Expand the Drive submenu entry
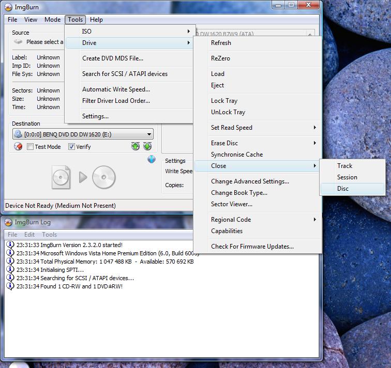The image size is (391, 368). pyautogui.click(x=130, y=42)
